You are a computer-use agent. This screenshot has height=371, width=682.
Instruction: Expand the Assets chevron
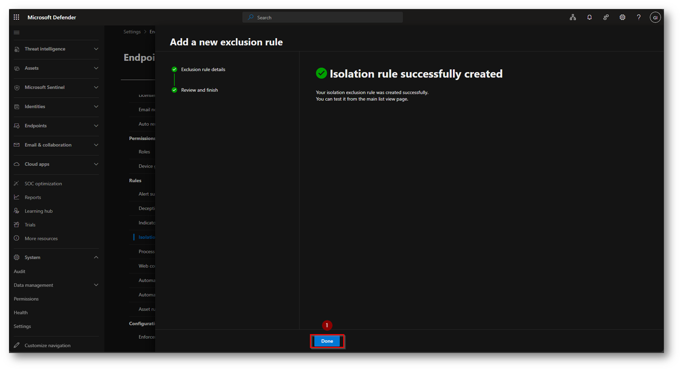pyautogui.click(x=96, y=68)
